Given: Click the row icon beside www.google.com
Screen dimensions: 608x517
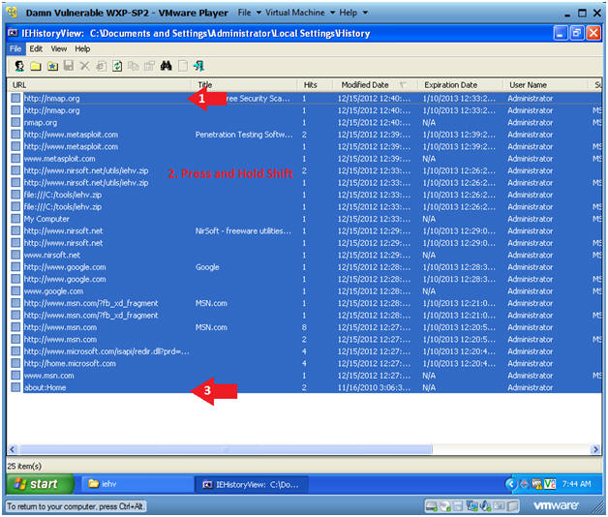Looking at the screenshot, I should click(15, 290).
